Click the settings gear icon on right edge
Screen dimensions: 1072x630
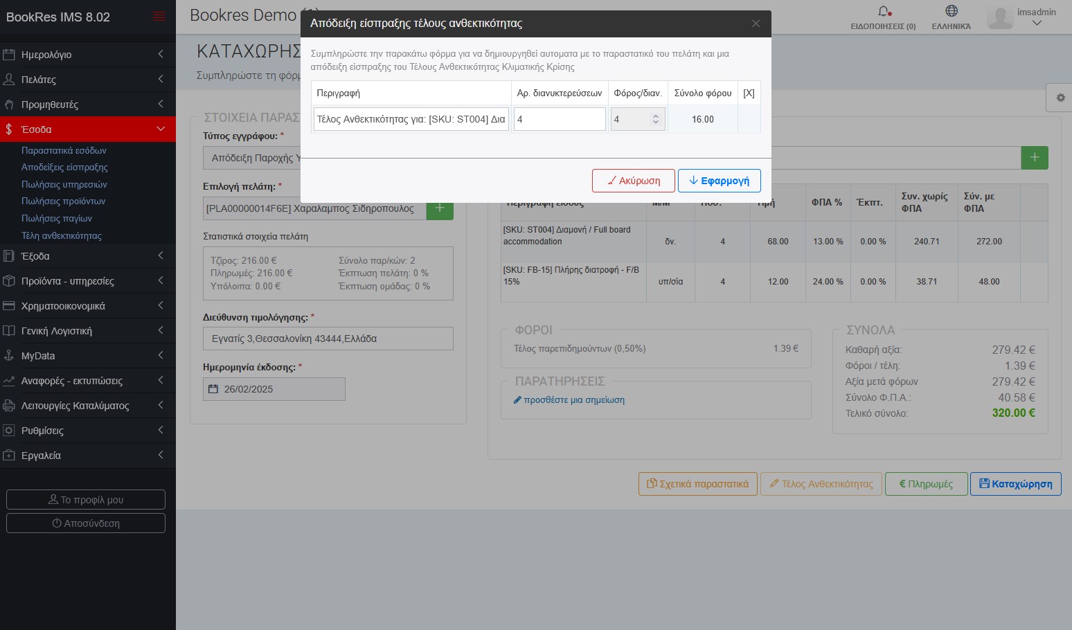(1060, 98)
